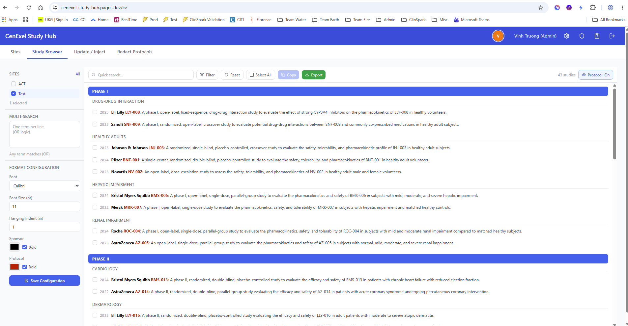Check the Pfizer BNT-001 study checkbox

click(x=95, y=160)
